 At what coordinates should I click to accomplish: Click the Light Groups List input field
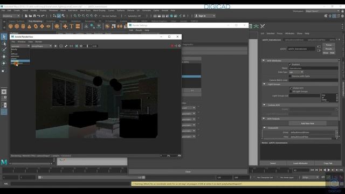304,96
